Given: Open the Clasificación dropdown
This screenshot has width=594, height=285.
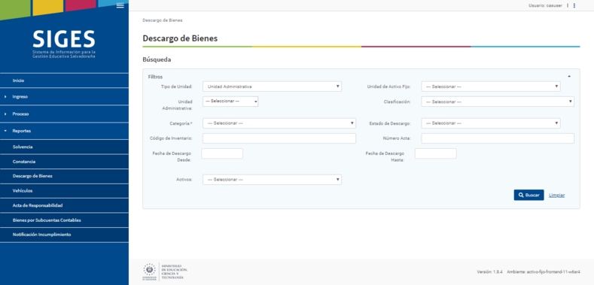Looking at the screenshot, I should (x=498, y=102).
